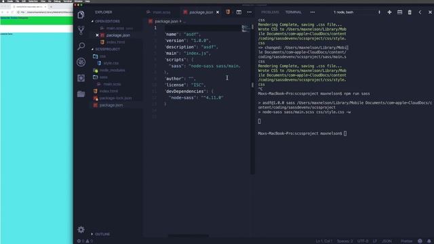
Task: Expand the node_modules folder
Action: 112,70
